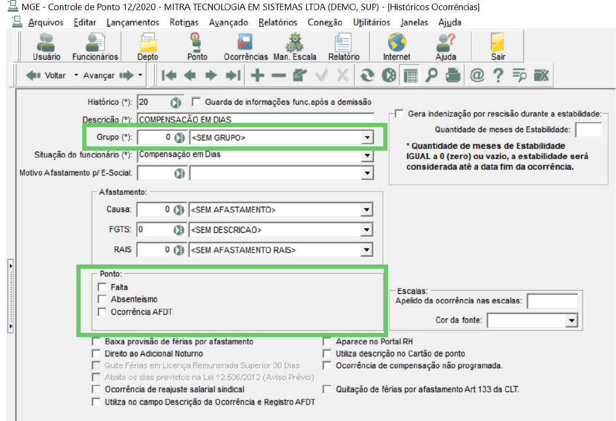Click Apelido da ocorrência nas escalas field
This screenshot has width=616, height=421.
pyautogui.click(x=552, y=301)
